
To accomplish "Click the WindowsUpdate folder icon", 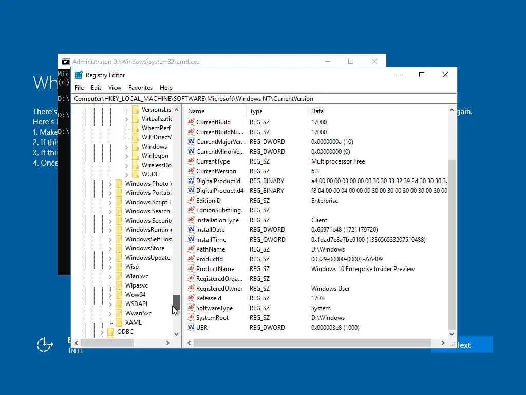I will tap(119, 258).
